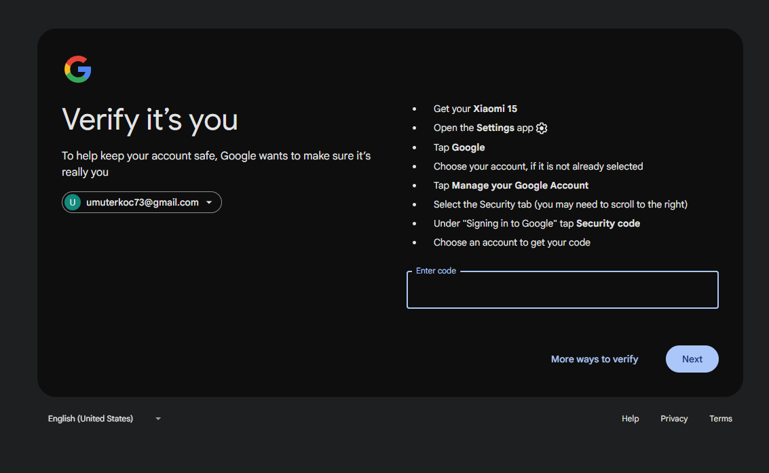
Task: Click the 'Get your Xiaomi 15' instruction
Action: [475, 109]
